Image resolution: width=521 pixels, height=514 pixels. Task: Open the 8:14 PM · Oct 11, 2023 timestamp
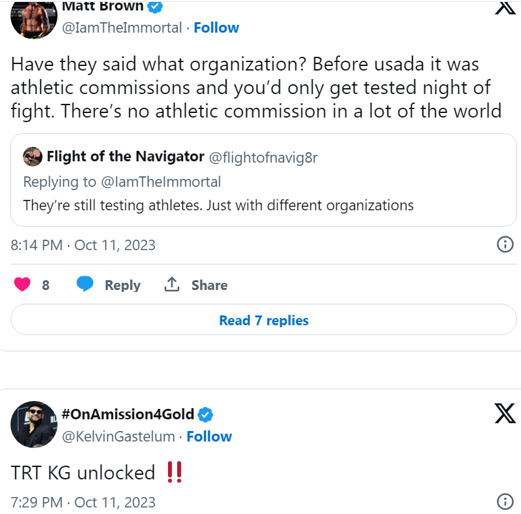(x=83, y=245)
